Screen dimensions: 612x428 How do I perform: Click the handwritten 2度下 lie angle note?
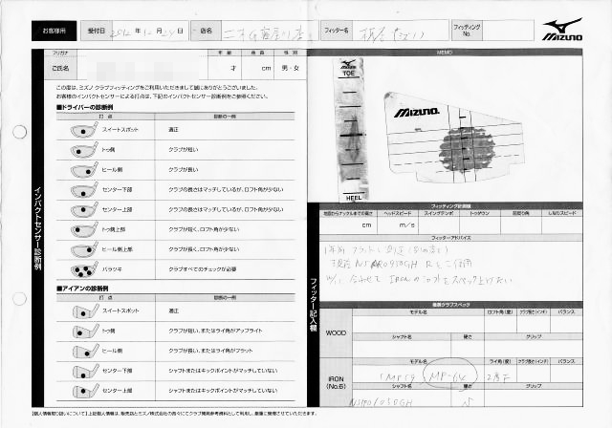click(x=498, y=376)
